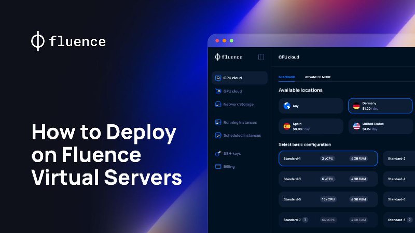Choose Germany as the location

[x=380, y=106]
